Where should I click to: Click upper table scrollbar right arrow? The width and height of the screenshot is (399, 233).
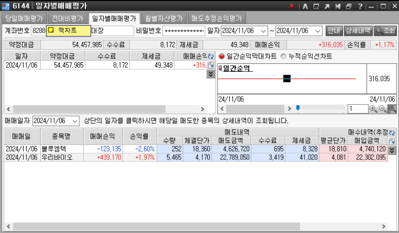[x=202, y=109]
